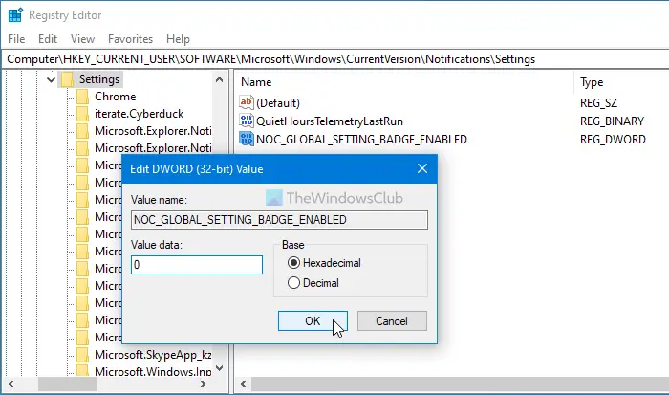Click the NOC_GLOBAL_SETTING_BADGE_ENABLED DWORD icon
The height and width of the screenshot is (395, 669).
click(x=247, y=139)
